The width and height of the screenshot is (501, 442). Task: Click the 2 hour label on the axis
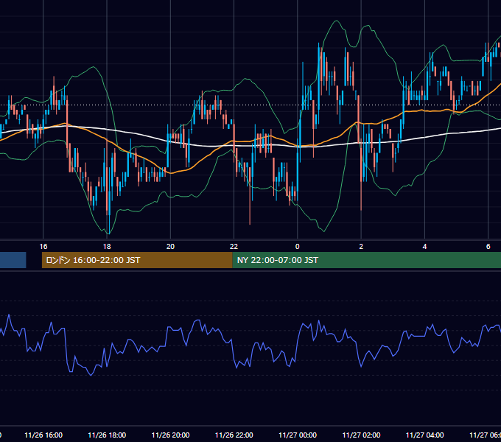point(361,247)
